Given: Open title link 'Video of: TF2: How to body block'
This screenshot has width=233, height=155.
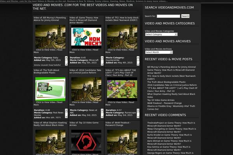Looking at the screenshot, I should point(122,19).
